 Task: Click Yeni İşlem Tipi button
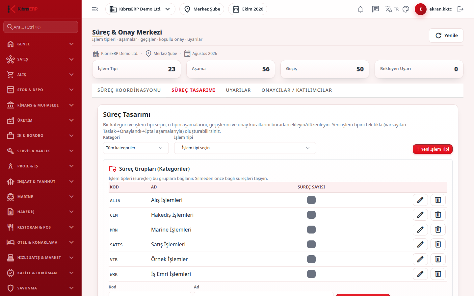[433, 149]
